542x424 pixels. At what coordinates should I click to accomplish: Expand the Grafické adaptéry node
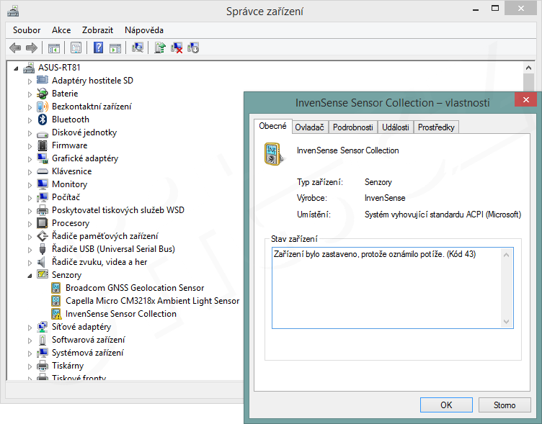point(30,159)
